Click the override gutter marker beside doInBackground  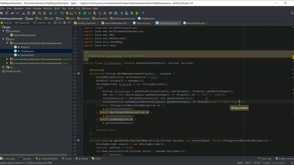(79, 73)
